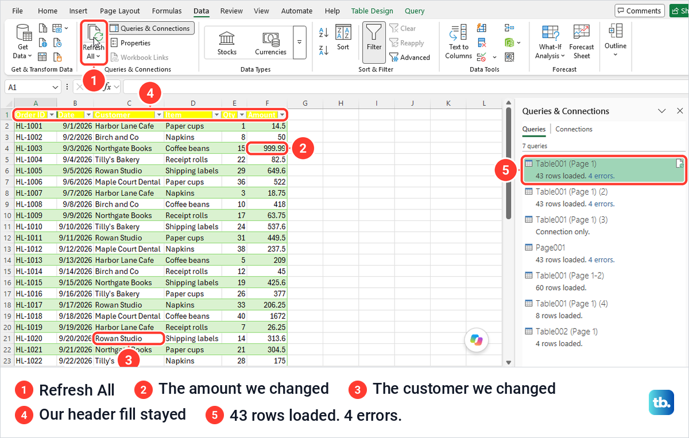This screenshot has height=438, width=689.
Task: Select the Stocks data type
Action: pyautogui.click(x=227, y=42)
